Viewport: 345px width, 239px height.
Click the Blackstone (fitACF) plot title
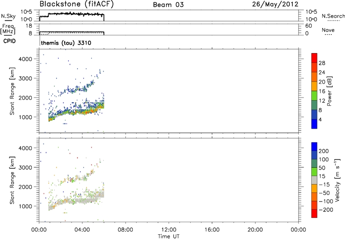tap(77, 4)
